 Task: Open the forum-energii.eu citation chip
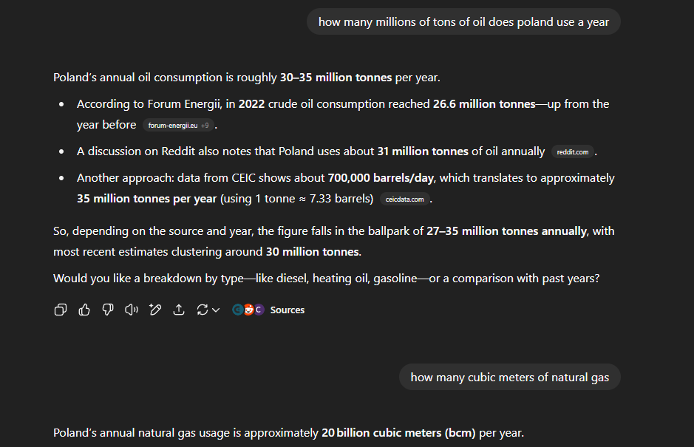click(173, 126)
